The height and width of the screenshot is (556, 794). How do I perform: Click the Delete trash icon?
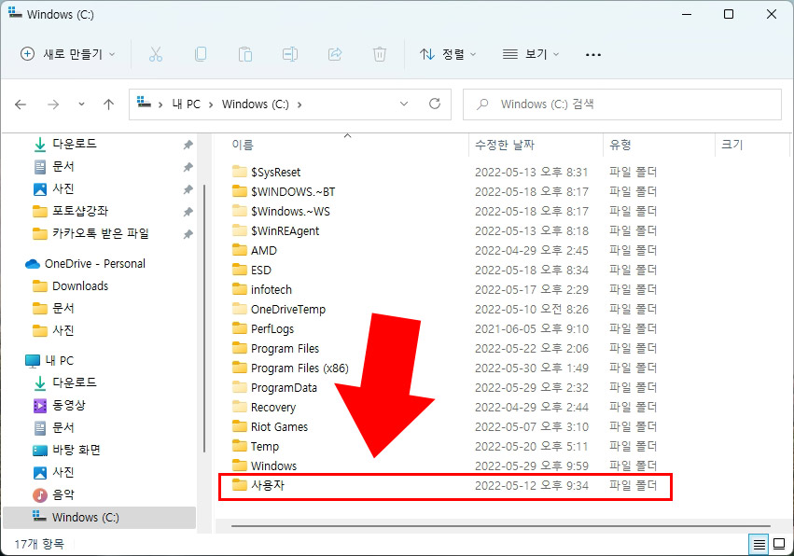(x=380, y=54)
